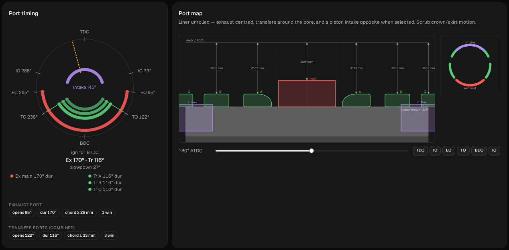The height and width of the screenshot is (250, 509).
Task: Click the 'TC 238°' timing label
Action: tap(29, 117)
